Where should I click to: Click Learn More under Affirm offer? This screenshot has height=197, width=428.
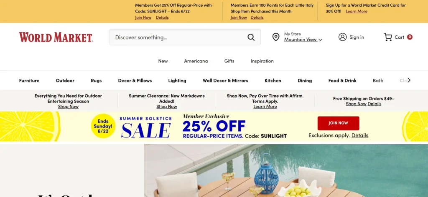pyautogui.click(x=265, y=107)
